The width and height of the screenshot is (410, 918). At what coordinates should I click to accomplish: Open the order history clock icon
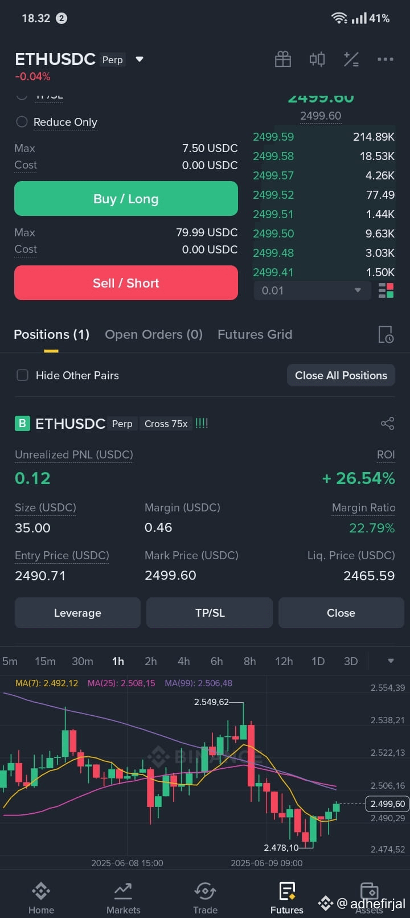(x=386, y=334)
